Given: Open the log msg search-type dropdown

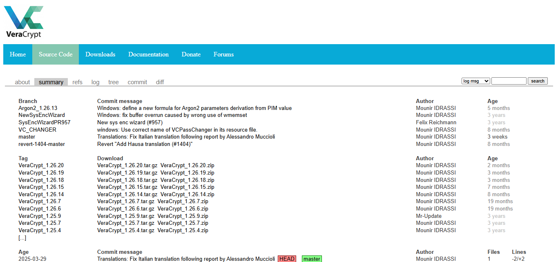Looking at the screenshot, I should (x=475, y=81).
